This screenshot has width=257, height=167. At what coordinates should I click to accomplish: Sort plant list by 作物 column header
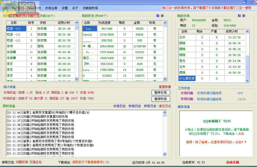(x=45, y=23)
